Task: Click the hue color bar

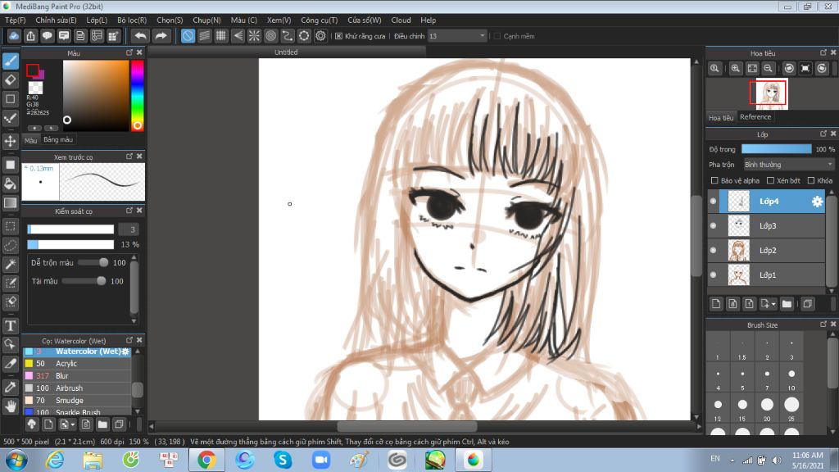Action: pos(137,95)
